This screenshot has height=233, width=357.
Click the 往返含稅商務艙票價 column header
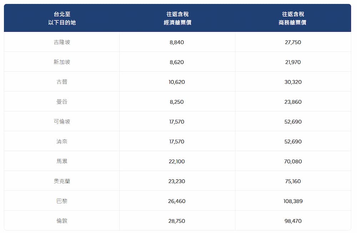[x=293, y=18]
